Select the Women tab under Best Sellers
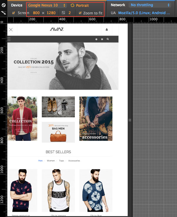This screenshot has width=177, height=217. point(51,161)
